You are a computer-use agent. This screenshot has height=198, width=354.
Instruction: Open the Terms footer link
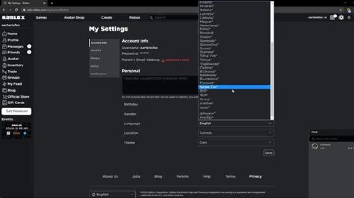pos(230,176)
